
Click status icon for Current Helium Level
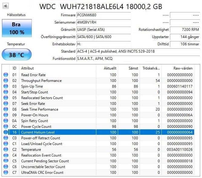[x=6, y=132]
